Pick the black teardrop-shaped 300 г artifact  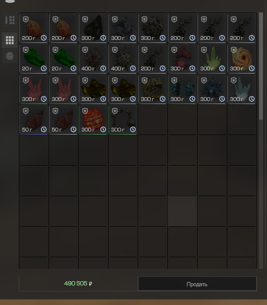tap(94, 28)
